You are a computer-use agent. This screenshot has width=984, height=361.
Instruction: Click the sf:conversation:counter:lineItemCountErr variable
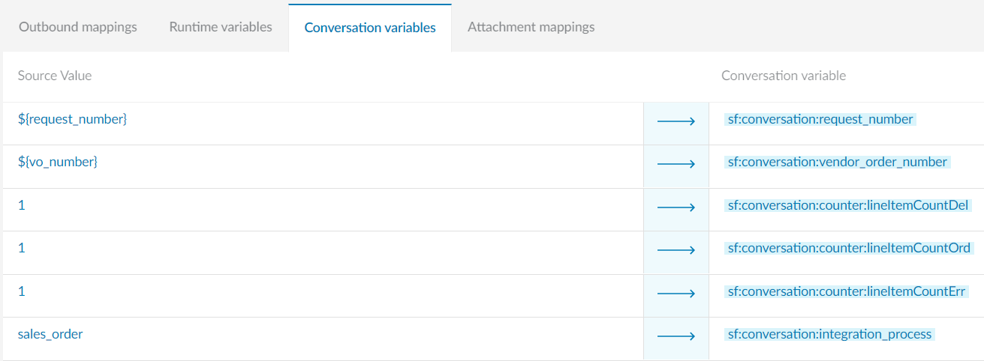[x=846, y=291]
